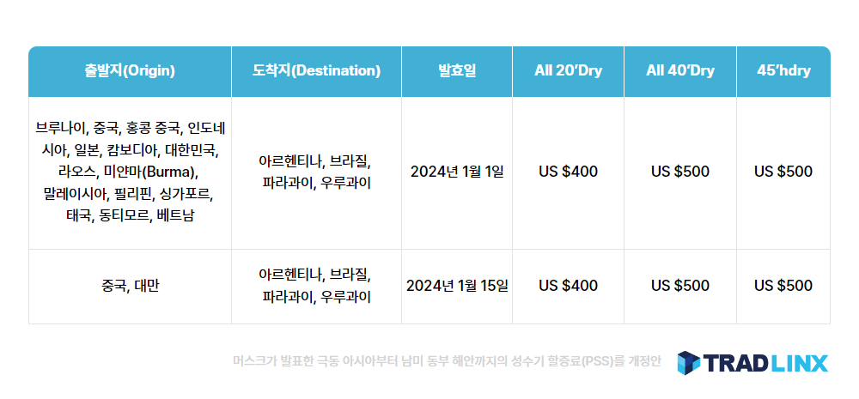Screen dimensions: 859x399
Task: Click the 2024년 1월 1일 date cell
Action: [x=457, y=172]
